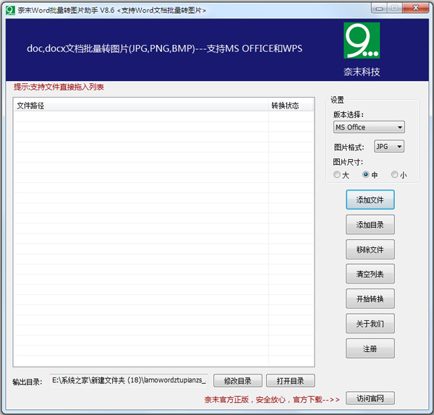
Task: Open the 图片格式 JPG dropdown
Action: tap(389, 146)
